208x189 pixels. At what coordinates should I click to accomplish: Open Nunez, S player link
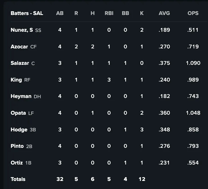(x=22, y=30)
